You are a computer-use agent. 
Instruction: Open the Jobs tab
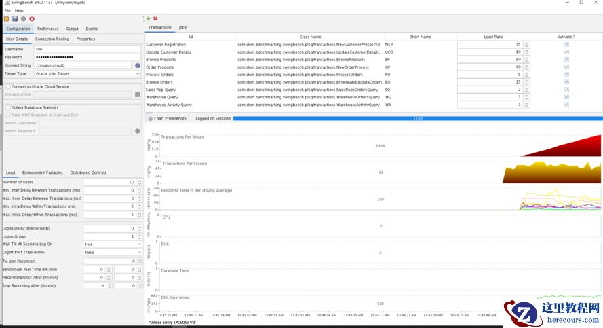point(182,28)
